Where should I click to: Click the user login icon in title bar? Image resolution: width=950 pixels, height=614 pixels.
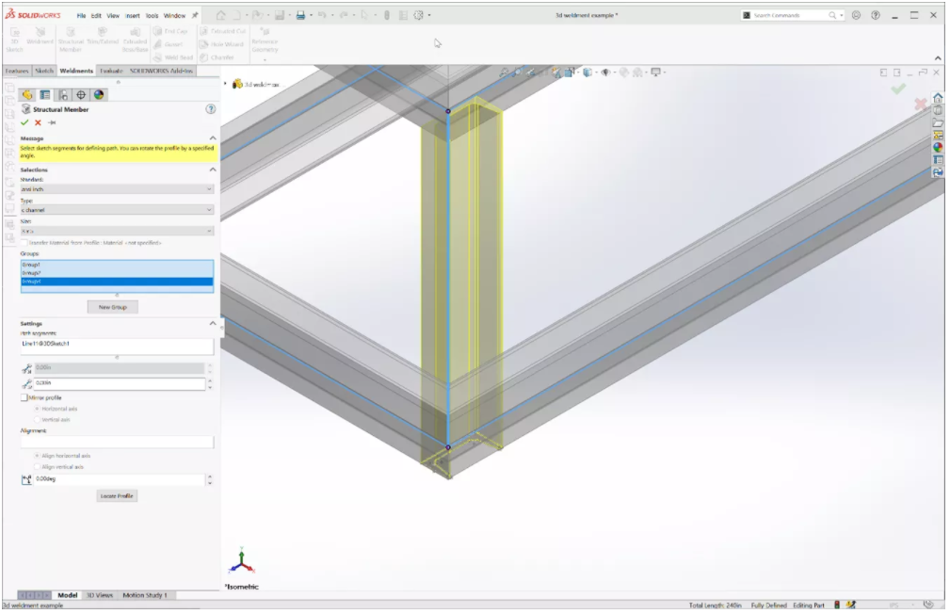[x=856, y=15]
